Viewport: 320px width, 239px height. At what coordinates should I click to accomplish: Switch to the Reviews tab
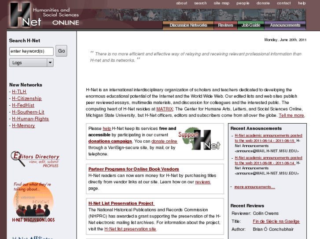pos(225,25)
